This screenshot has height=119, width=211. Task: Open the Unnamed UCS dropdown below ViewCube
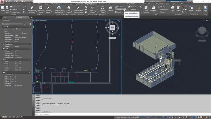(x=112, y=38)
